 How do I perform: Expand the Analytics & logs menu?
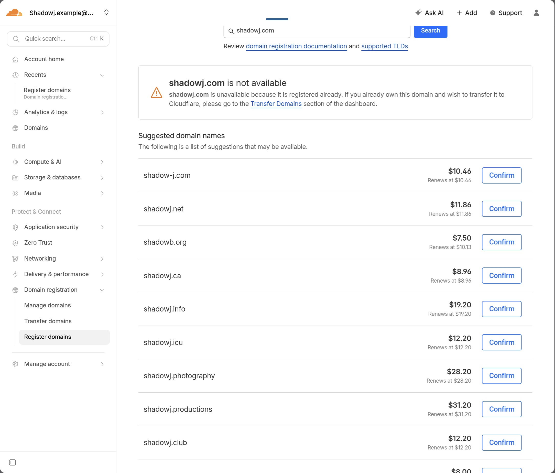102,112
